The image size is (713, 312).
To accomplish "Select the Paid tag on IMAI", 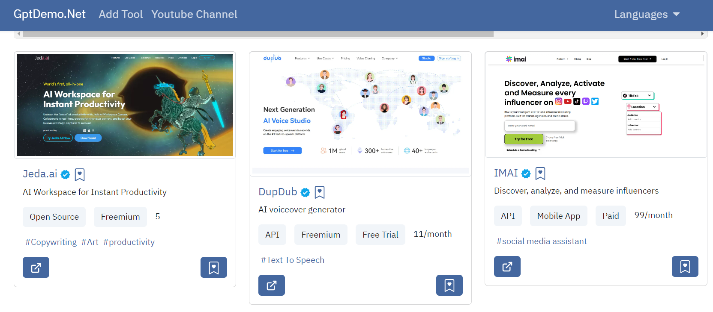I will 611,216.
